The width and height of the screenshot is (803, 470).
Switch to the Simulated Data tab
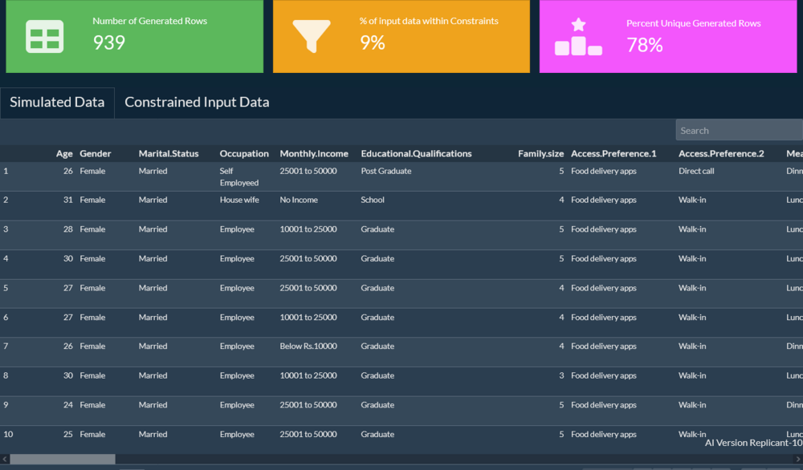coord(57,103)
